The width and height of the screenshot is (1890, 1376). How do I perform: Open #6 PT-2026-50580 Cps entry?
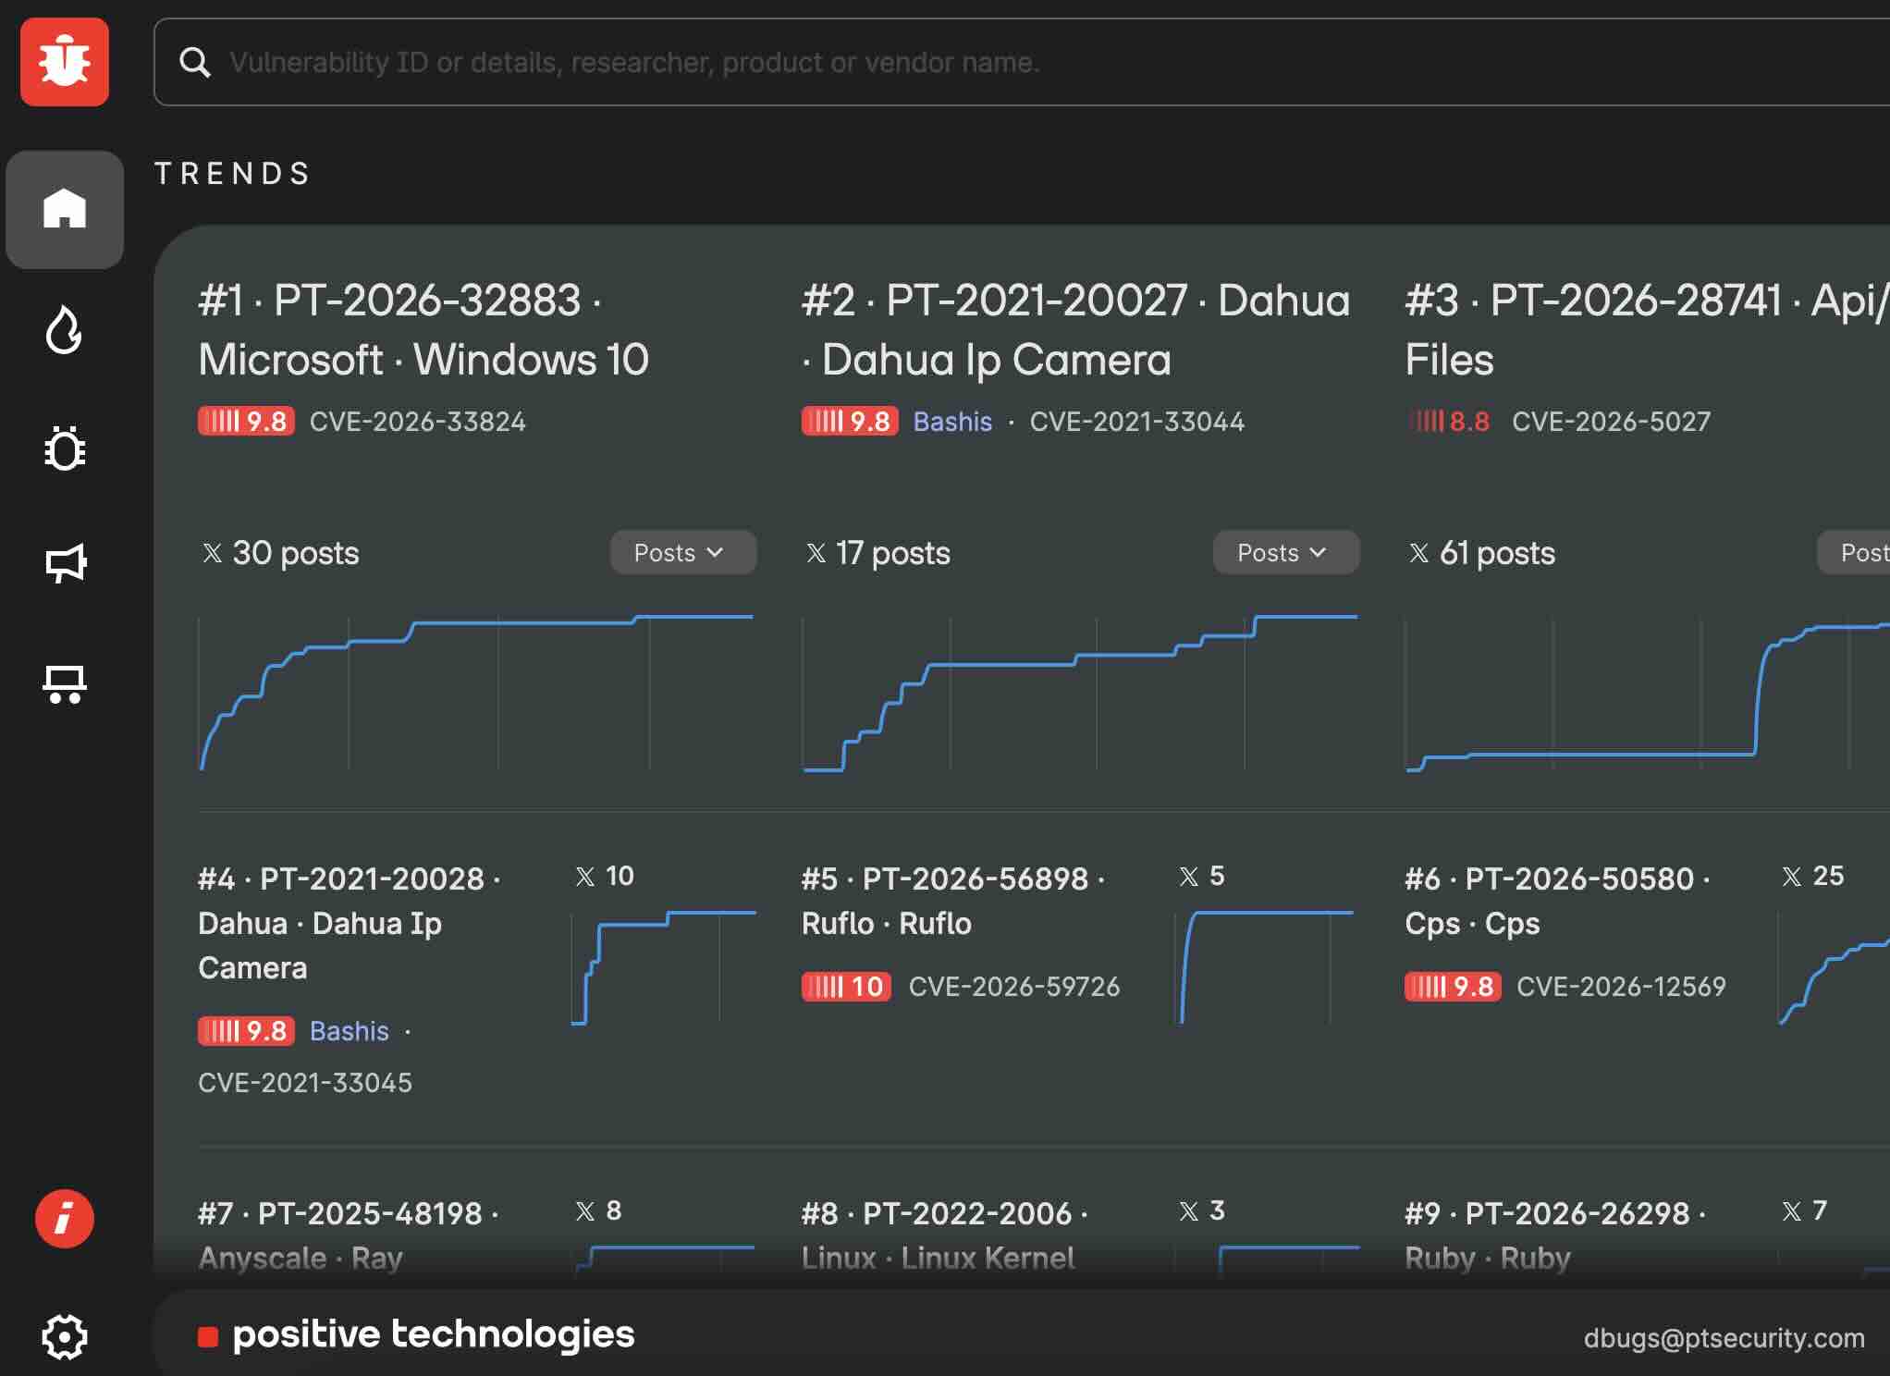[1557, 900]
